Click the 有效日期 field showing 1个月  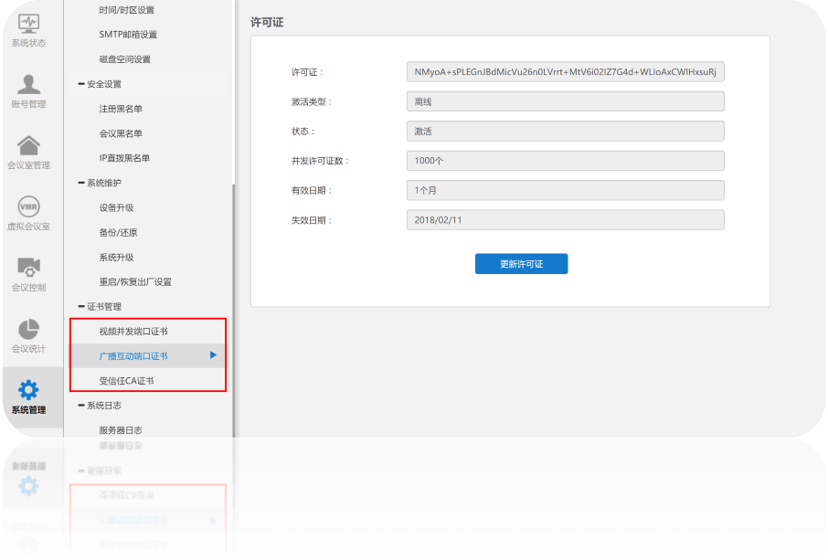[566, 190]
